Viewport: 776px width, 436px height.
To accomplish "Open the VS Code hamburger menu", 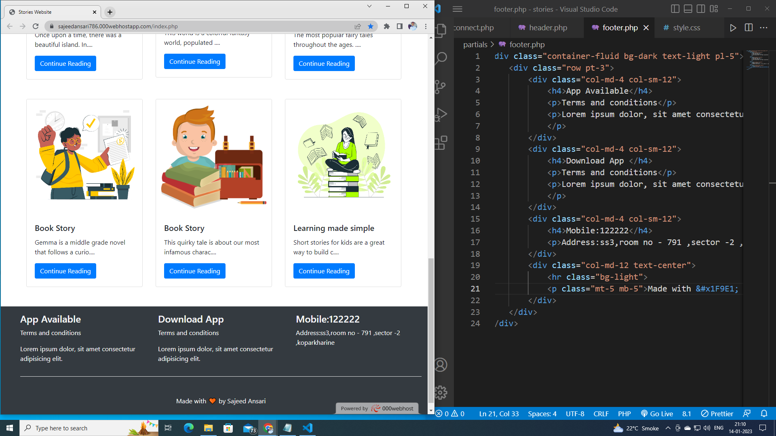I will pyautogui.click(x=457, y=9).
